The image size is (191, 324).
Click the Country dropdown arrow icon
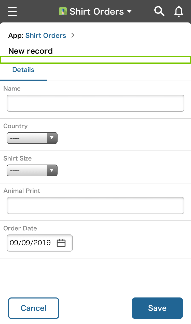click(53, 138)
